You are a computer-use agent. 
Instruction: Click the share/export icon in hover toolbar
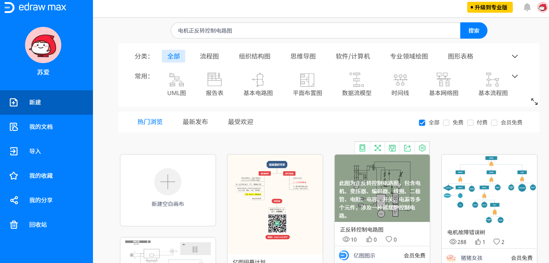407,148
